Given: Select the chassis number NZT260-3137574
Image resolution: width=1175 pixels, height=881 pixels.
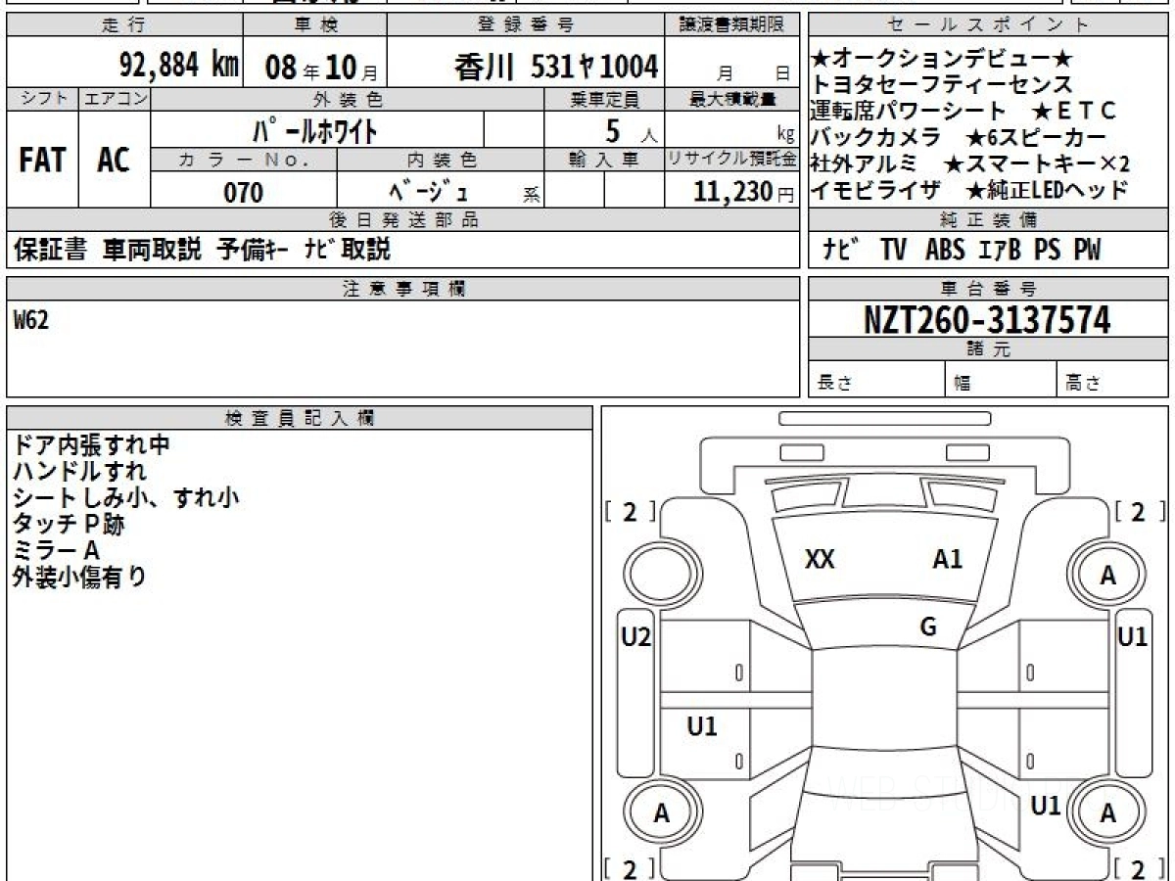Looking at the screenshot, I should click(x=987, y=319).
